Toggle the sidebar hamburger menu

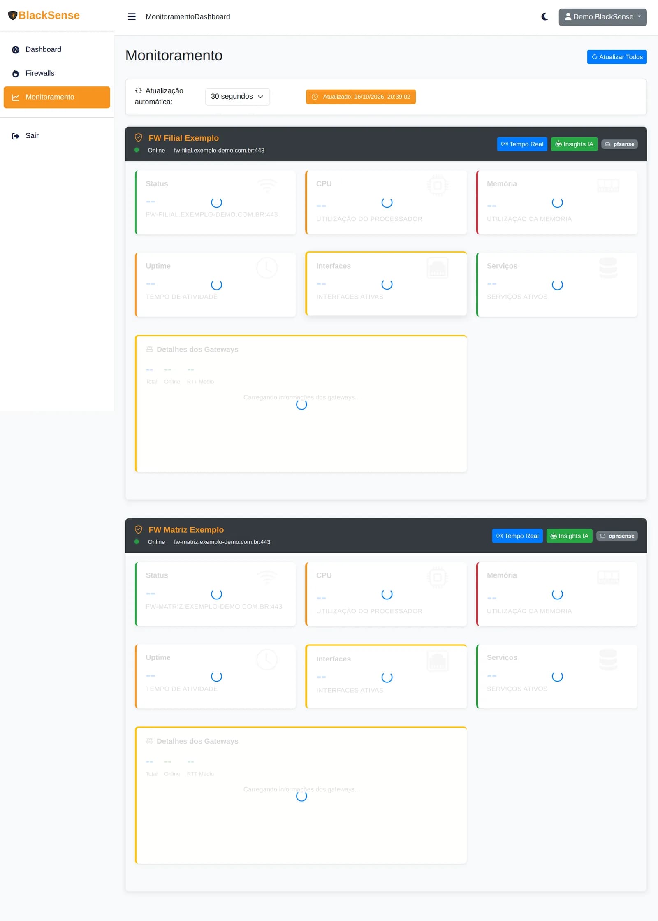(132, 17)
